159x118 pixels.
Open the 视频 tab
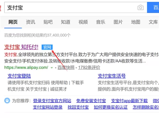click(83, 22)
